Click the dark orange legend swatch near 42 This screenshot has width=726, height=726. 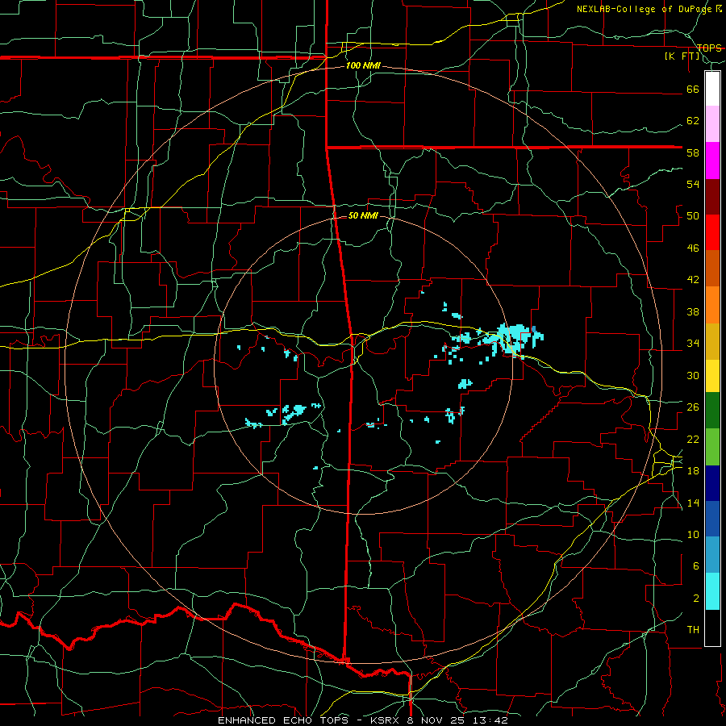tap(712, 269)
